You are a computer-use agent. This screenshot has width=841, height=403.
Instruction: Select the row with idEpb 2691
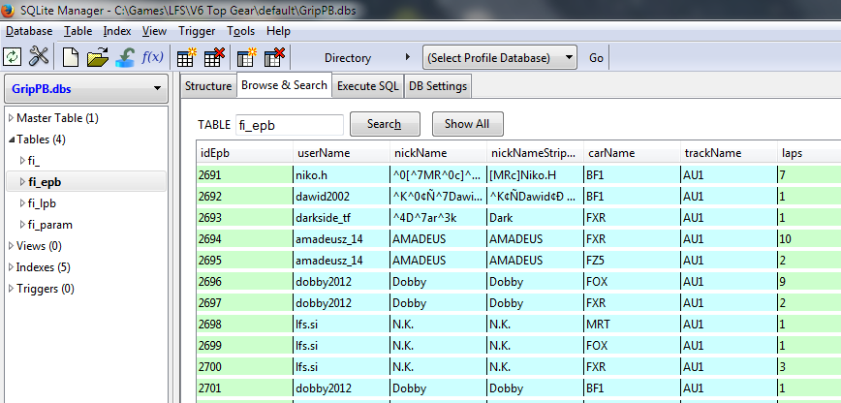518,175
